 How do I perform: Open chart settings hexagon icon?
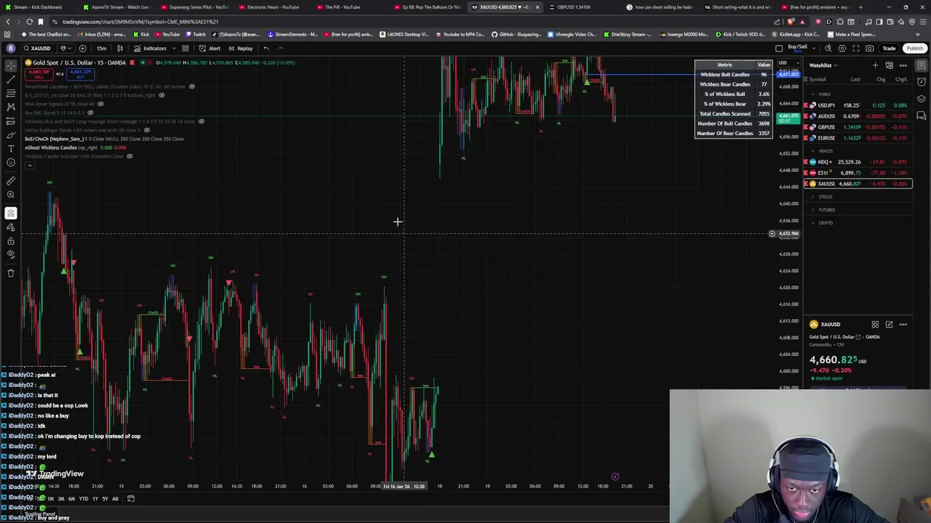pyautogui.click(x=842, y=48)
